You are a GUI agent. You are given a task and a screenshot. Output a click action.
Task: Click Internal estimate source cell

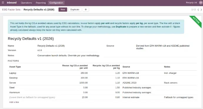(x=131, y=97)
